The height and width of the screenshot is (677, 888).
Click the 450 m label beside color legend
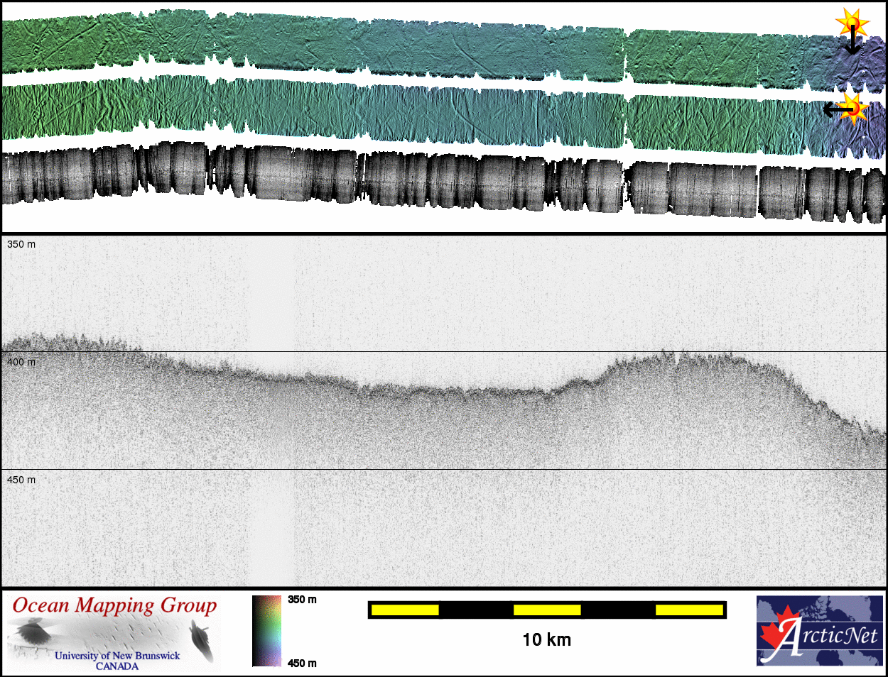pyautogui.click(x=302, y=664)
